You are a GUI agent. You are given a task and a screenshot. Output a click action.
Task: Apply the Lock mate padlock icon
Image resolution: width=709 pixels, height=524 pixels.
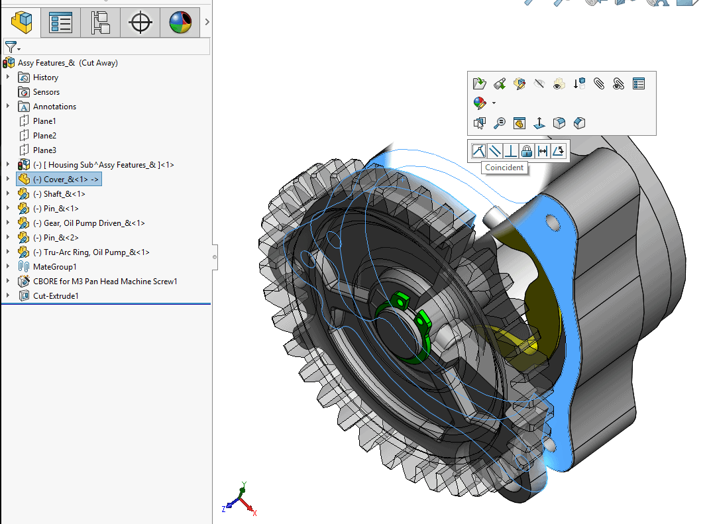coord(526,150)
